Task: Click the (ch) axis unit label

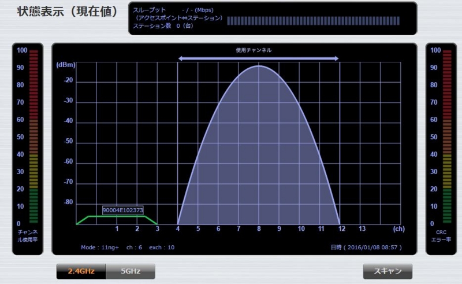Action: (x=398, y=229)
